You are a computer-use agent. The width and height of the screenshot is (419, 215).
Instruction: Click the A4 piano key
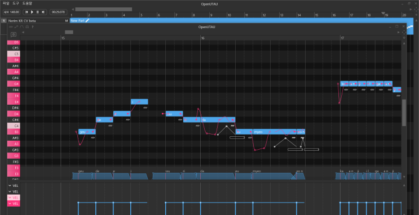[14, 71]
